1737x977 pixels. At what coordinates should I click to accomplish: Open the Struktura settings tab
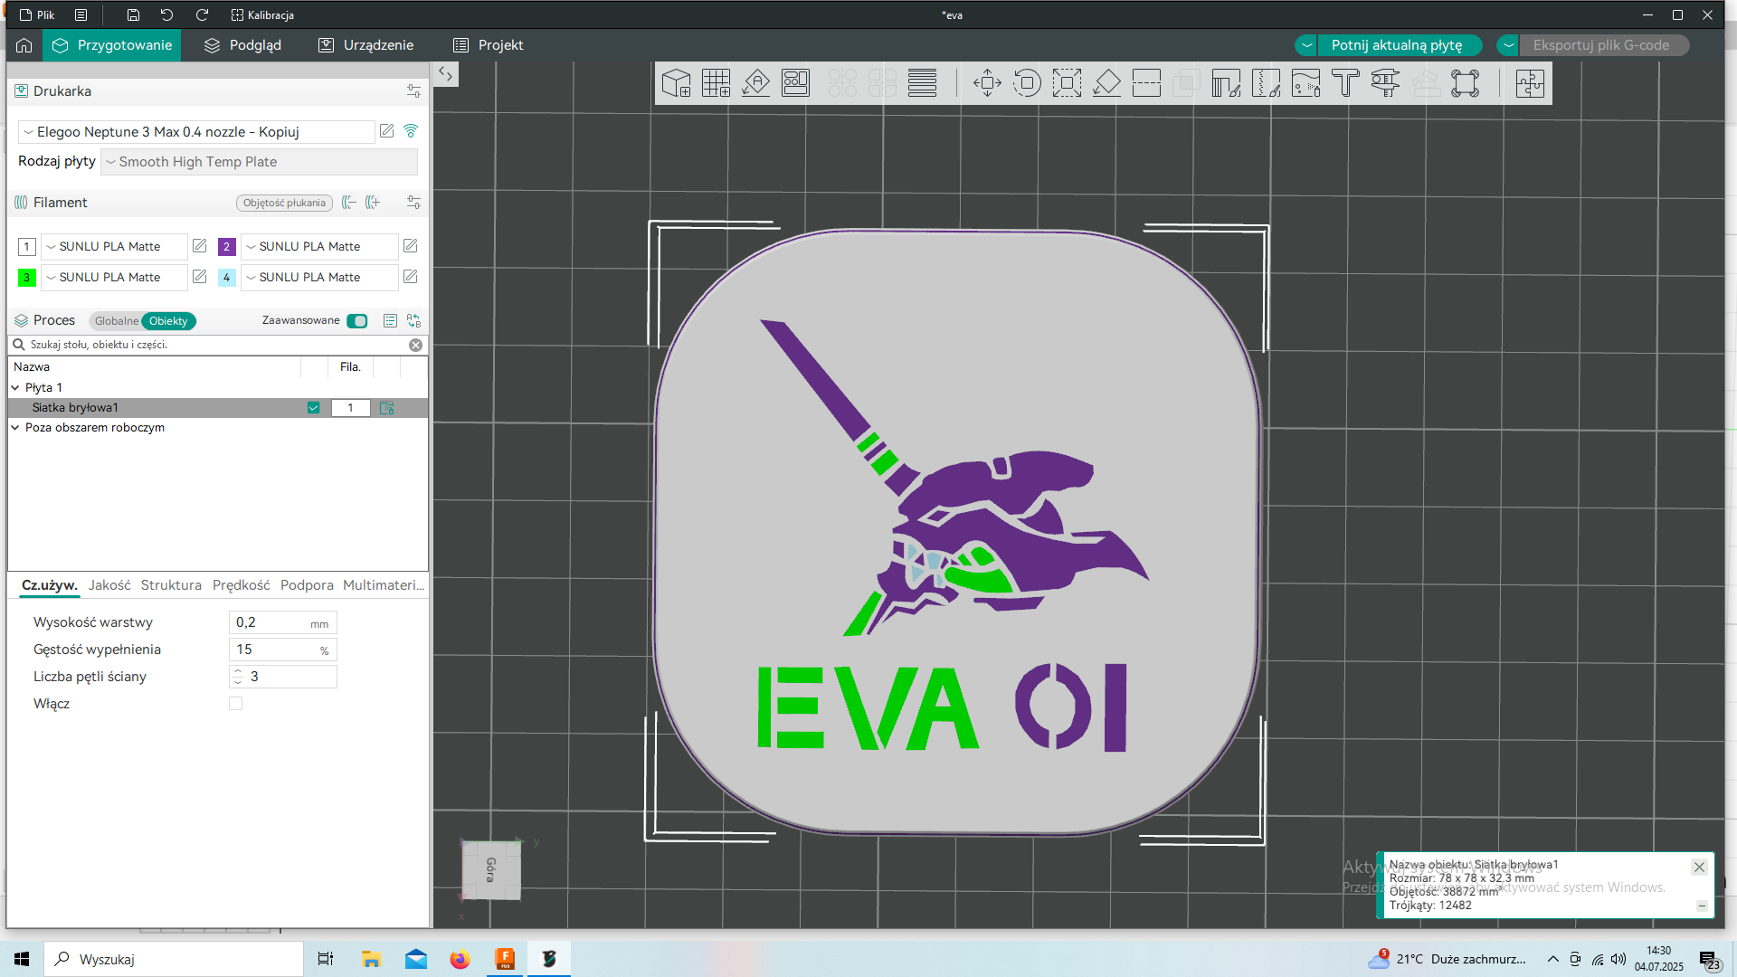[x=171, y=585]
